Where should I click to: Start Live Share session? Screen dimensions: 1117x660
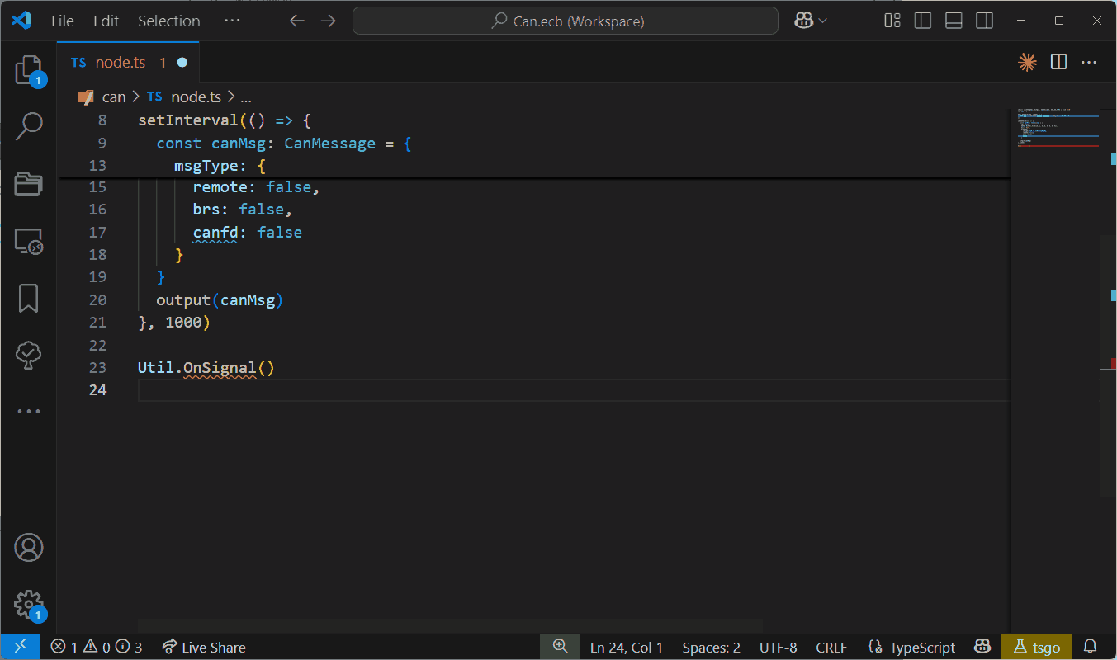(204, 647)
